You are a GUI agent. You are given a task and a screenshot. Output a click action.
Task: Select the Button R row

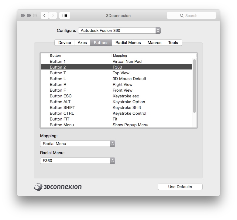click(x=116, y=84)
